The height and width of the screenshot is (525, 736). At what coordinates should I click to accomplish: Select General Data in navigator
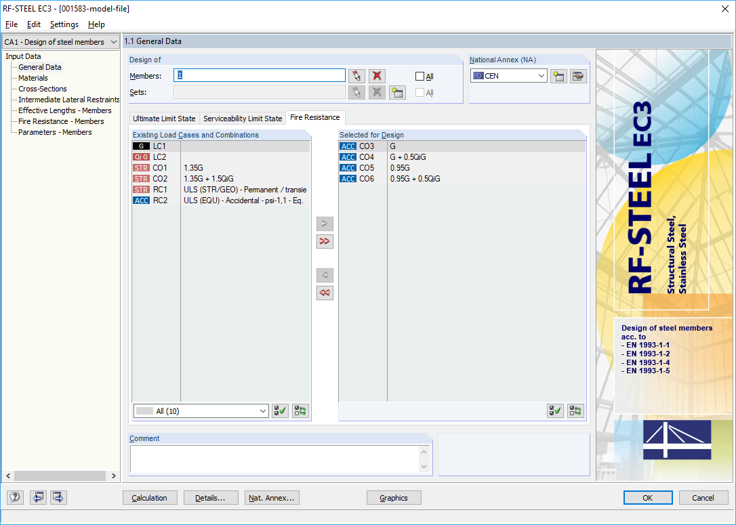tap(40, 67)
